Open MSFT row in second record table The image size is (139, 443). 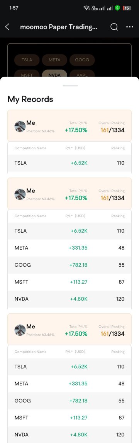point(69,282)
